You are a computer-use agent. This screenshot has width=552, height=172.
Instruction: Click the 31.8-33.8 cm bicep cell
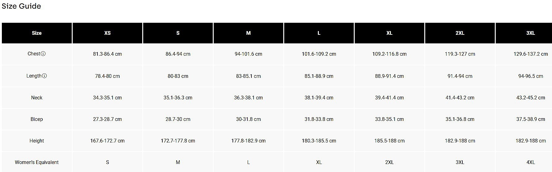(x=319, y=119)
